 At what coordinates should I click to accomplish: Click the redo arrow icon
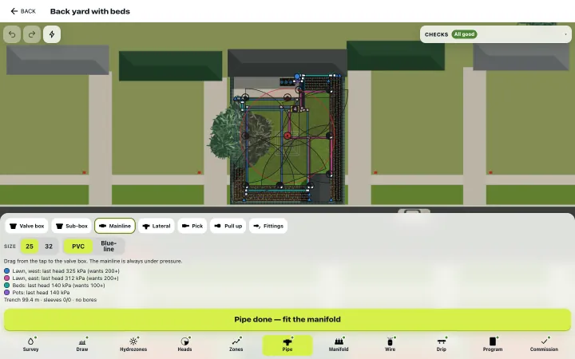coord(32,34)
